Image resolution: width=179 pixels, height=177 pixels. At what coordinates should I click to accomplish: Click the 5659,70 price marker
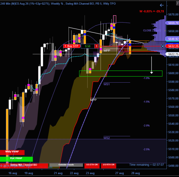coord(172,23)
